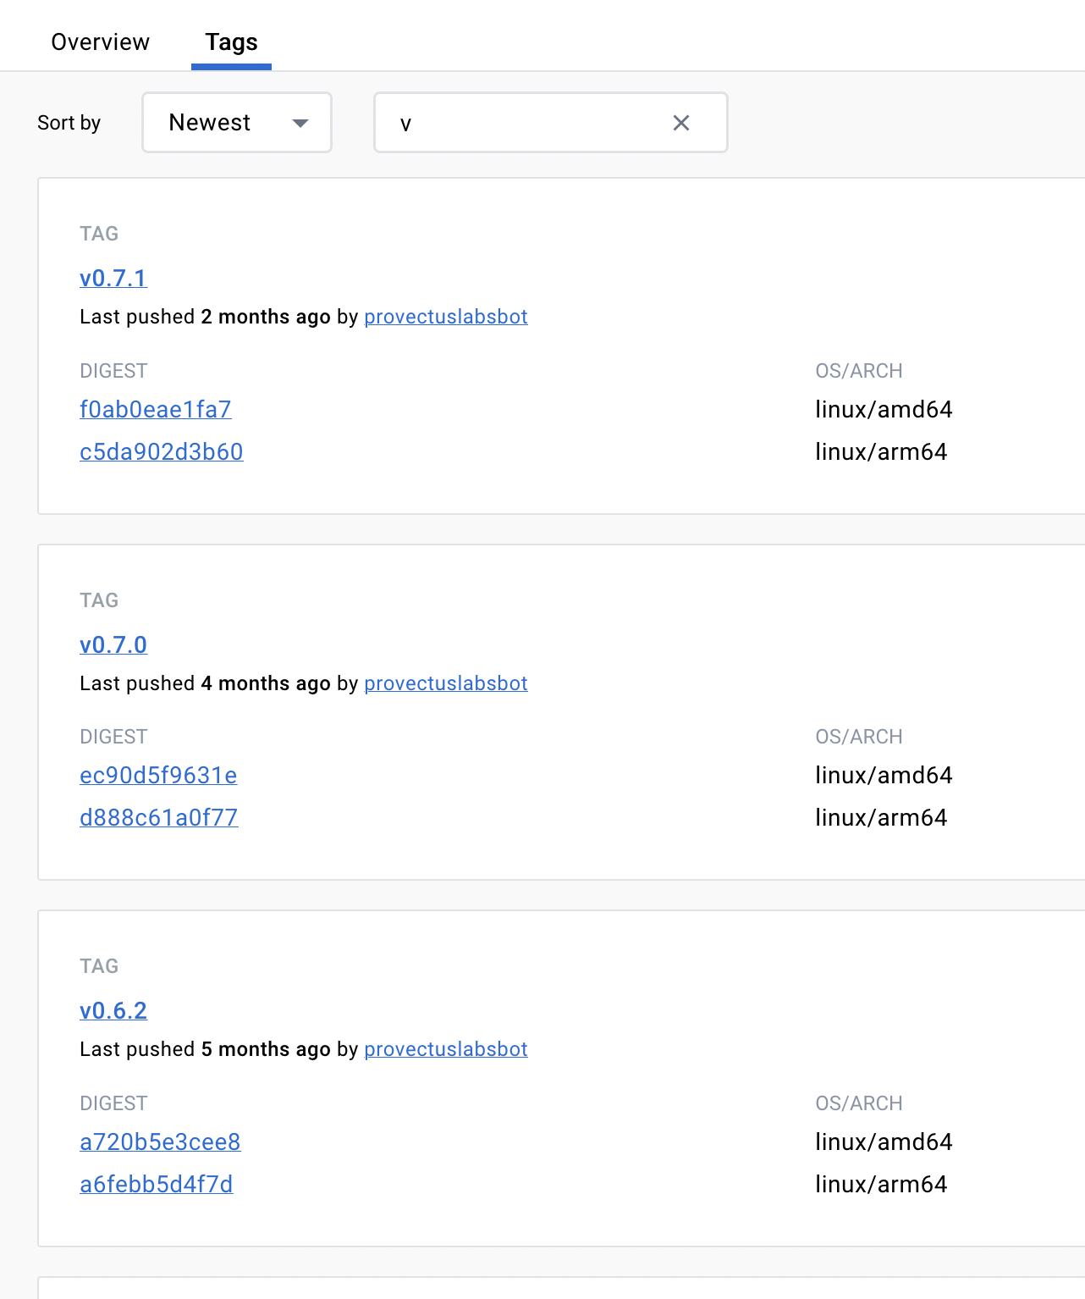Click the sort dropdown chevron arrow
Viewport: 1085px width, 1299px height.
coord(300,123)
